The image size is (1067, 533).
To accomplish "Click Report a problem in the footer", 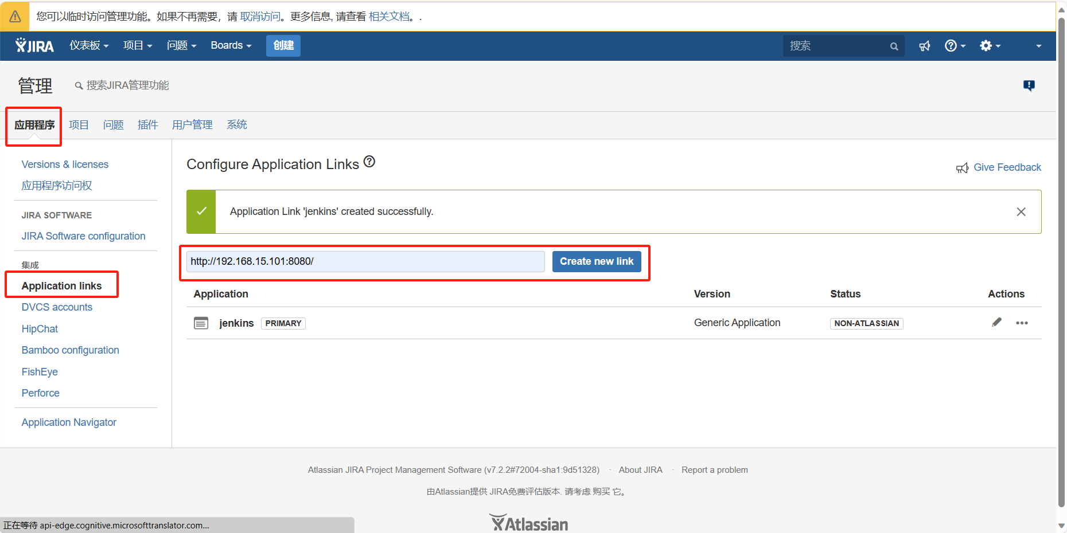I will click(x=714, y=470).
